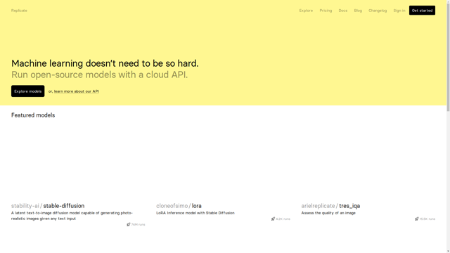Click the stable-diffusion thumbnail area

78,161
